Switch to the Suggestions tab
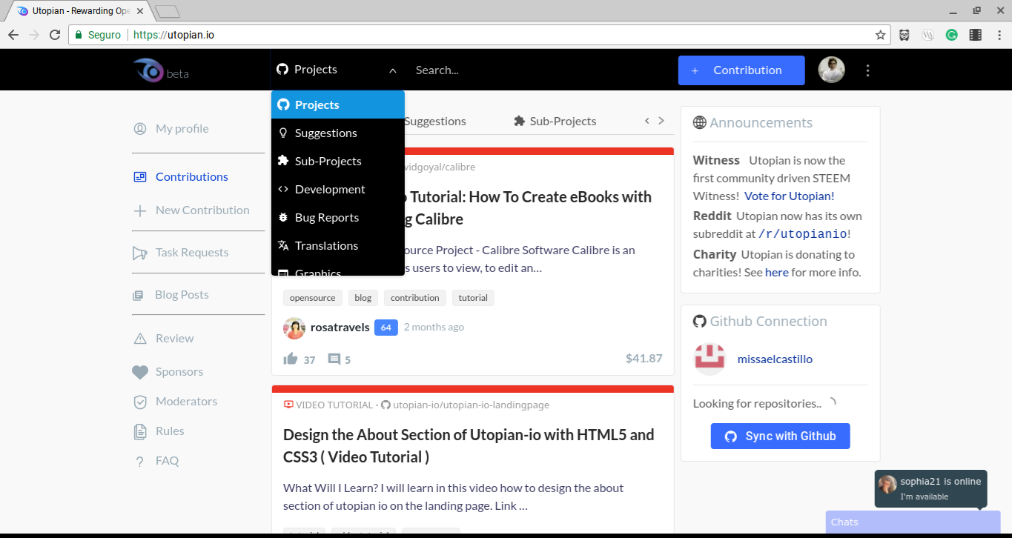 (435, 121)
